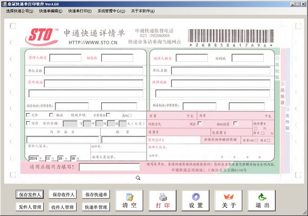
Task: Tick the 其他 checkbox
Action: pyautogui.click(x=130, y=116)
